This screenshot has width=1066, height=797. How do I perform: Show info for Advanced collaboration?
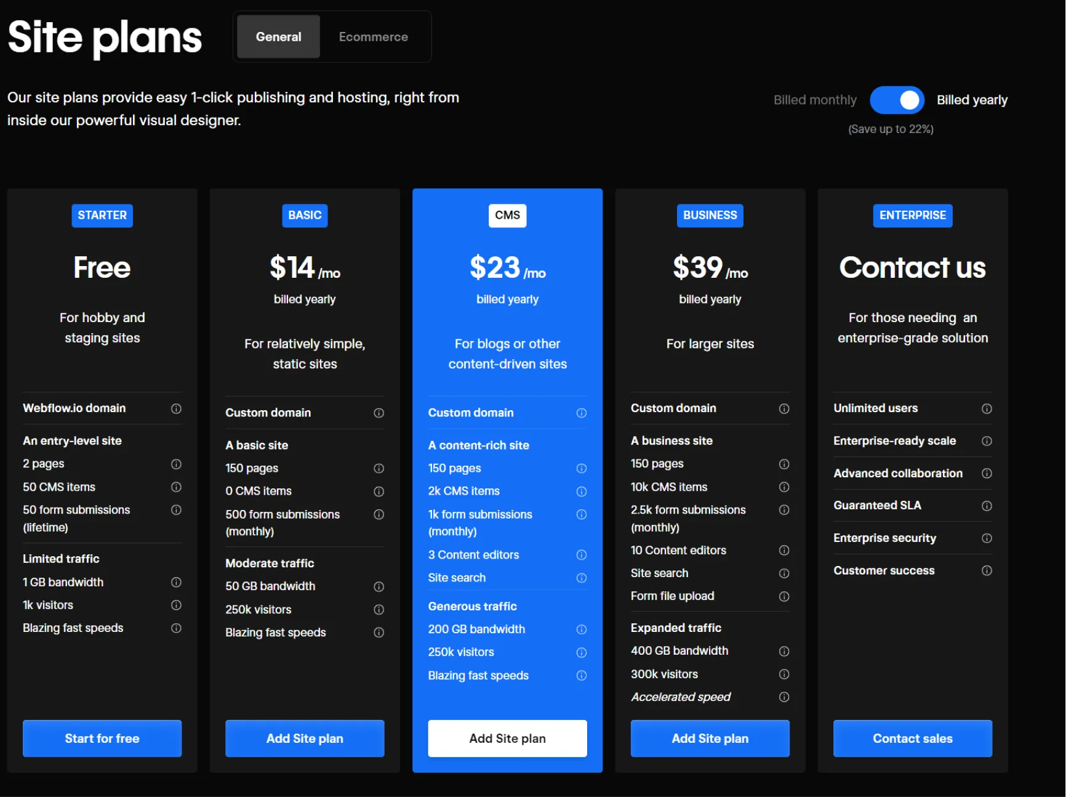click(x=987, y=473)
